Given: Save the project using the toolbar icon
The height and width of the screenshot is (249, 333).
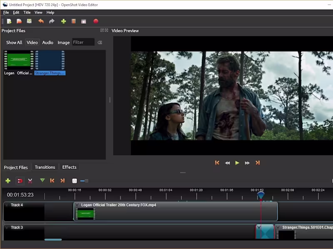Looking at the screenshot, I should click(29, 21).
